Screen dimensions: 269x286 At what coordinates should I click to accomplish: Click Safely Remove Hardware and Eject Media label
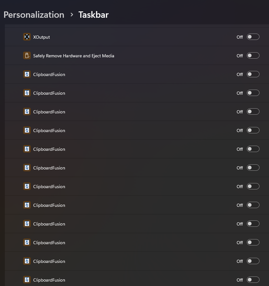[x=74, y=56]
